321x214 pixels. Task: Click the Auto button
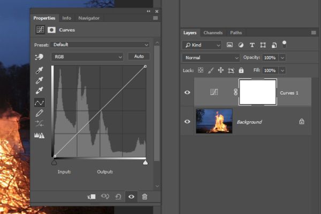pyautogui.click(x=139, y=57)
